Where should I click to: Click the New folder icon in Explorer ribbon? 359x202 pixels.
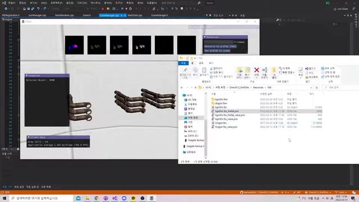274,70
